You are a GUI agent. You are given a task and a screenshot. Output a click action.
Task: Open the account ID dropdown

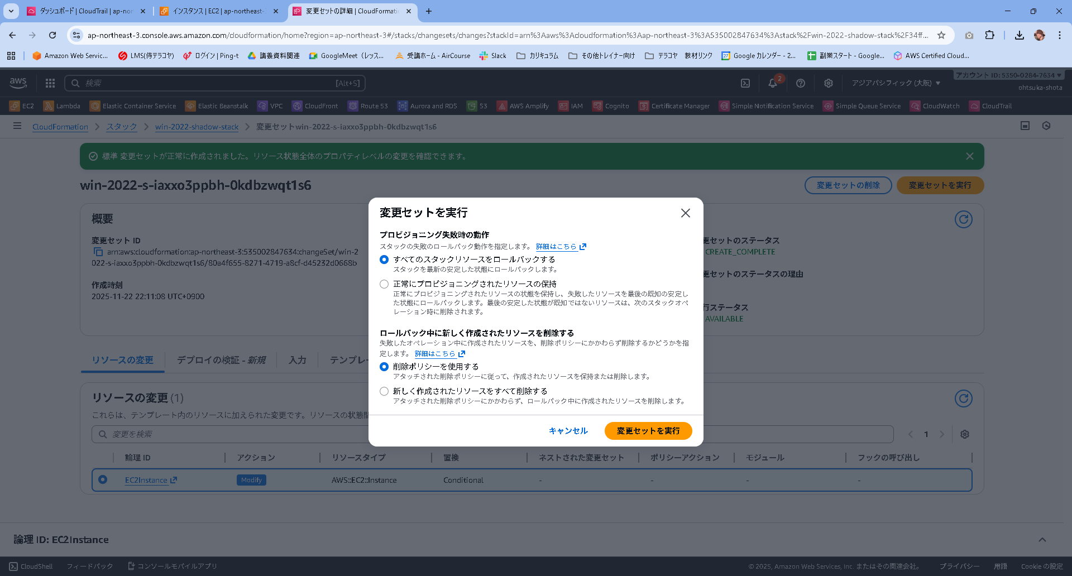(x=1009, y=75)
